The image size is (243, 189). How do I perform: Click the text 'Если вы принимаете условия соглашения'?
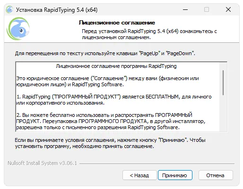pos(65,140)
